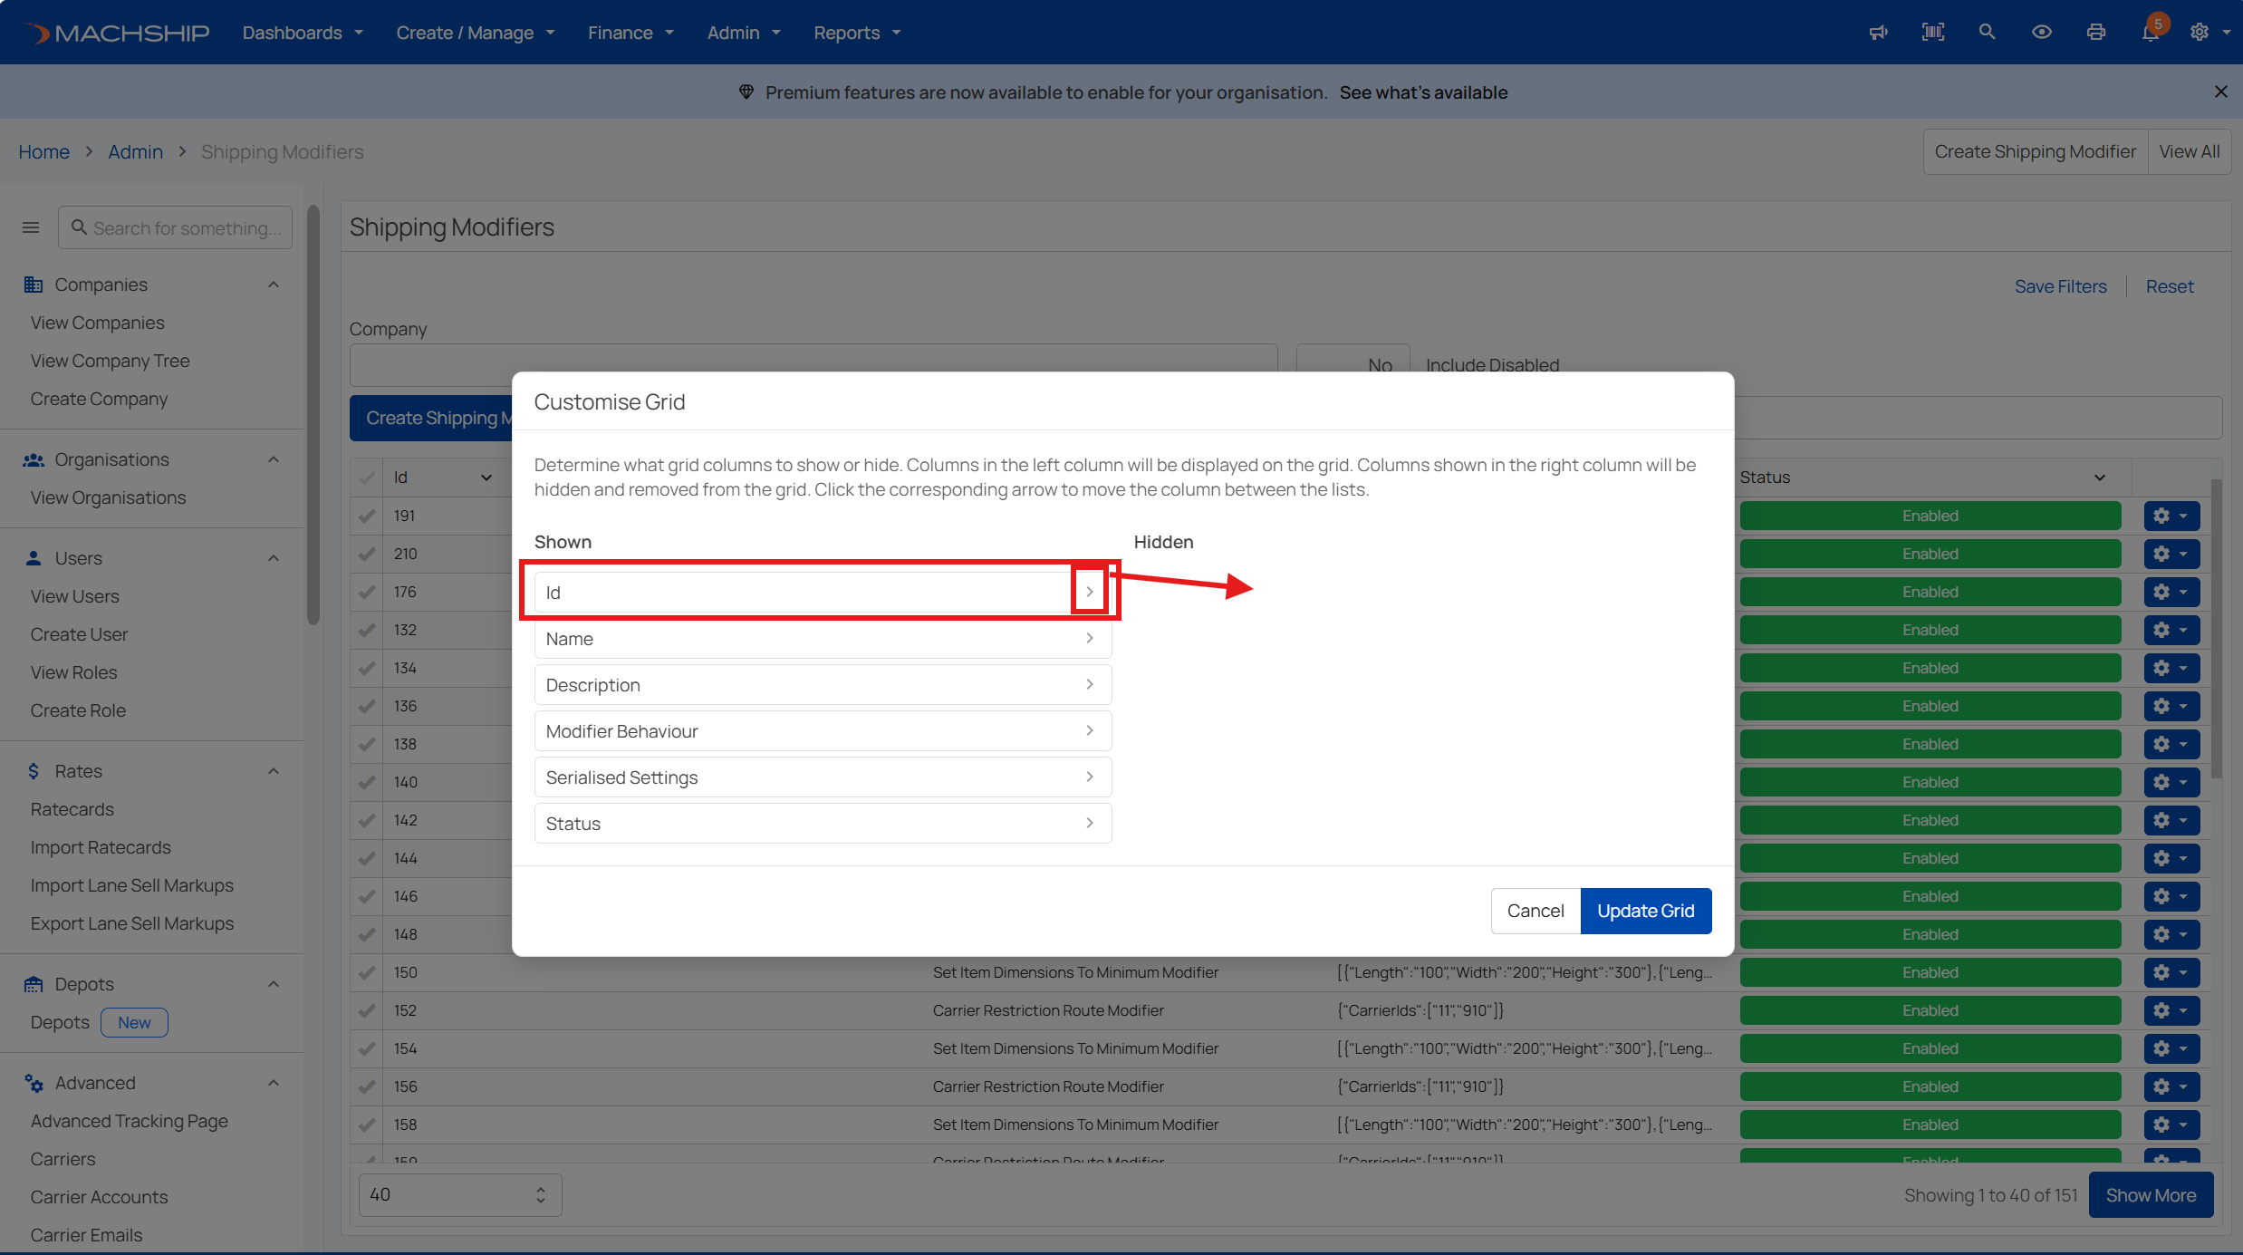Change the page size 40 stepper
This screenshot has width=2243, height=1255.
pyautogui.click(x=541, y=1195)
